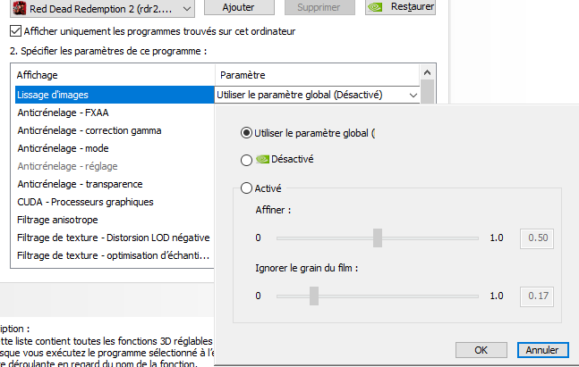579x367 pixels.
Task: Select the Anticrénelage - correction gamma row
Action: coord(115,130)
